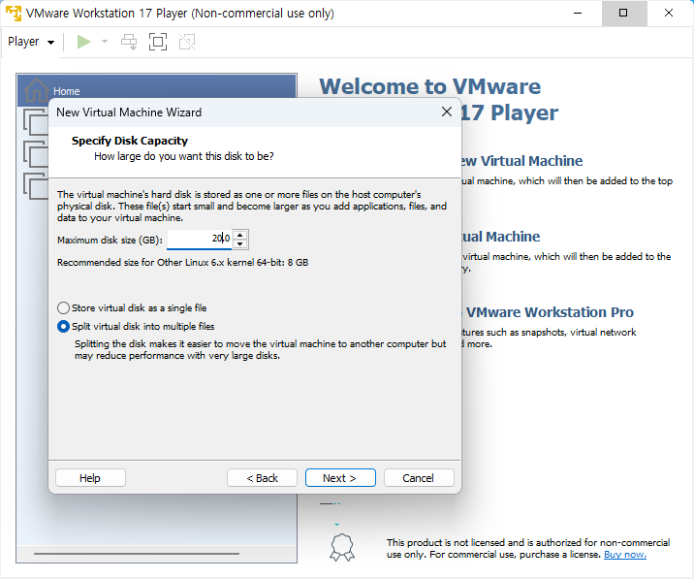The height and width of the screenshot is (579, 694).
Task: Click the 'Maximum disk size (GB):' label
Action: (110, 241)
